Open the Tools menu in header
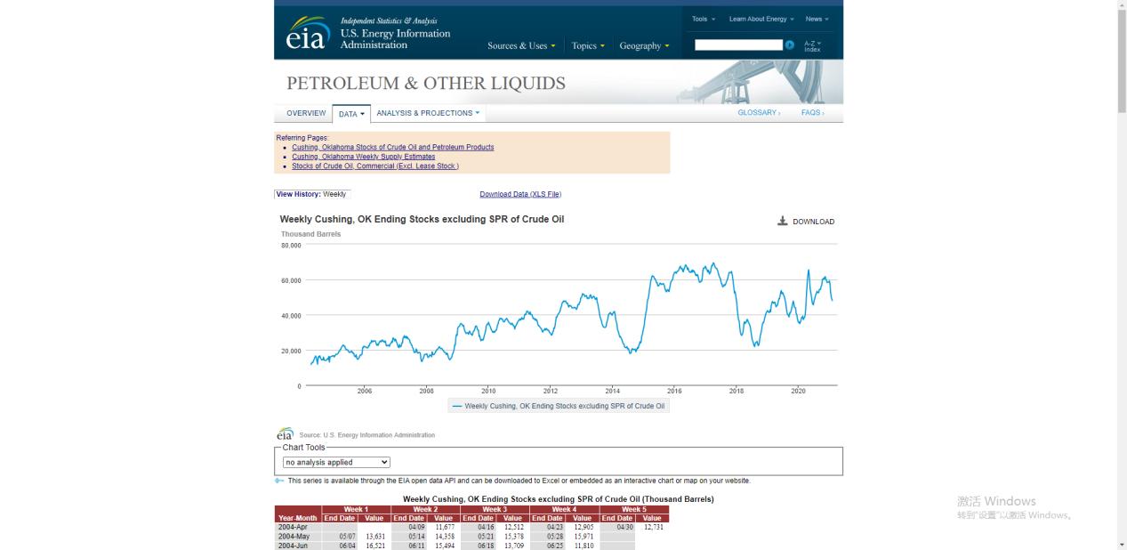The height and width of the screenshot is (550, 1127). pyautogui.click(x=704, y=20)
